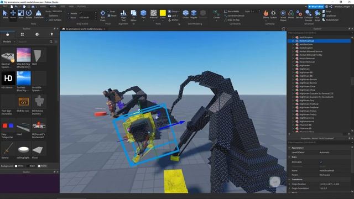Image resolution: width=354 pixels, height=199 pixels.
Task: Toggle the pivot Snap checkbox
Action: [108, 11]
